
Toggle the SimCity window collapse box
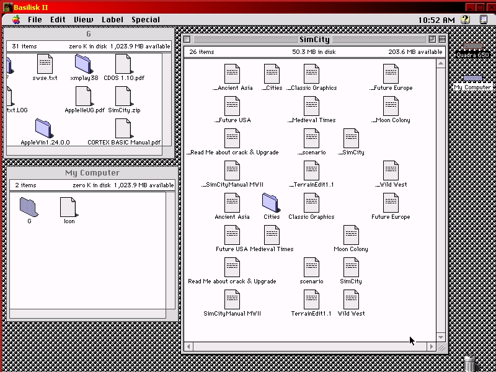(442, 39)
